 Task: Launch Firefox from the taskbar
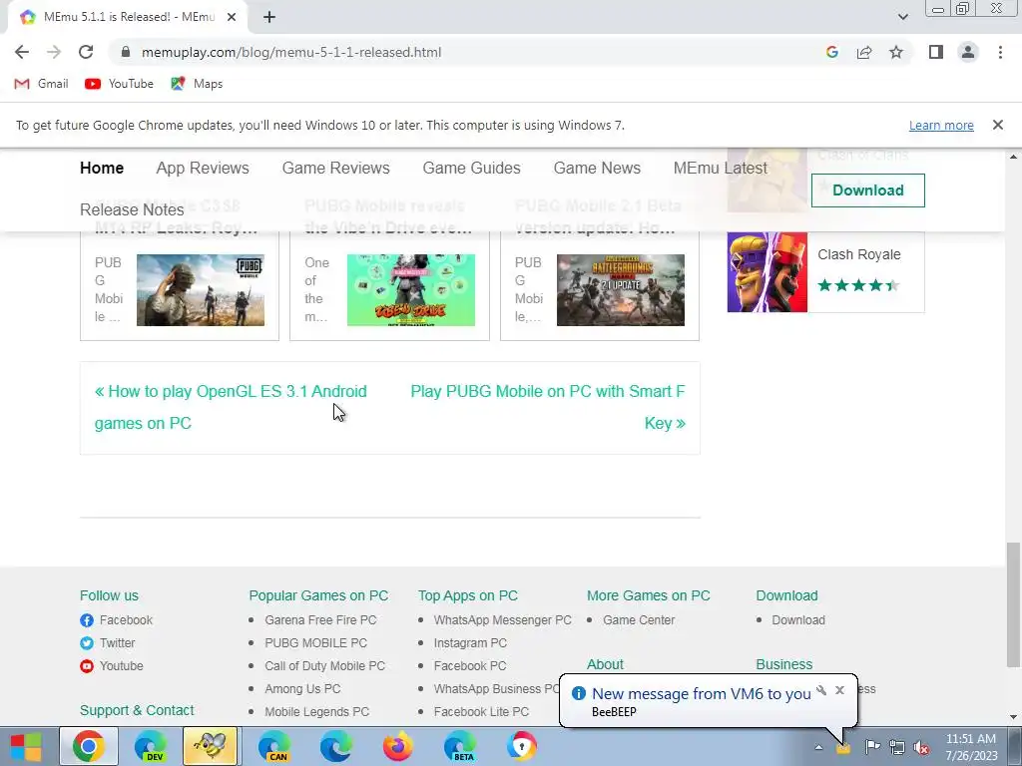point(397,746)
